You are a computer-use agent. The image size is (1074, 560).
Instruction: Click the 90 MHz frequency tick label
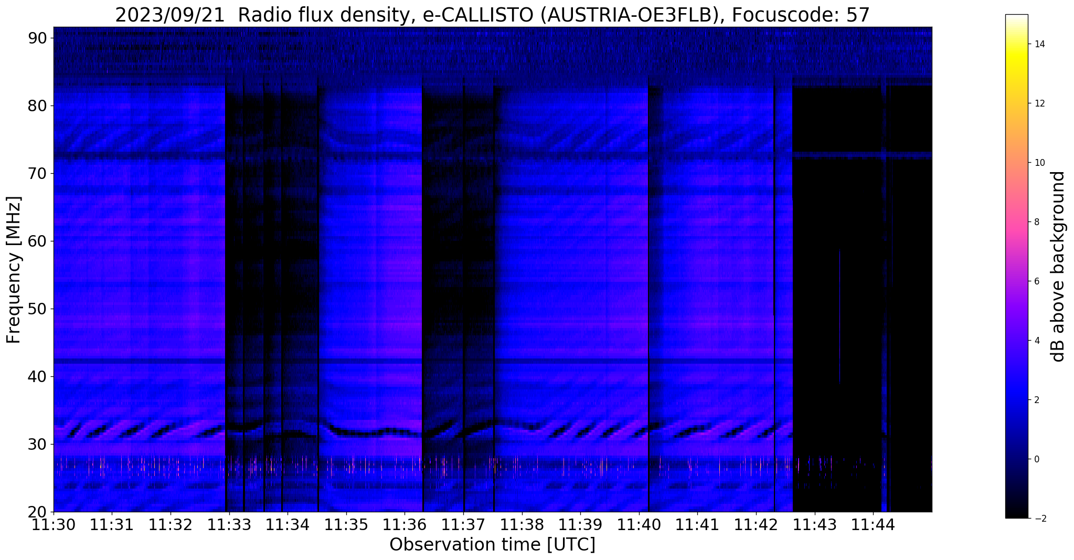37,38
